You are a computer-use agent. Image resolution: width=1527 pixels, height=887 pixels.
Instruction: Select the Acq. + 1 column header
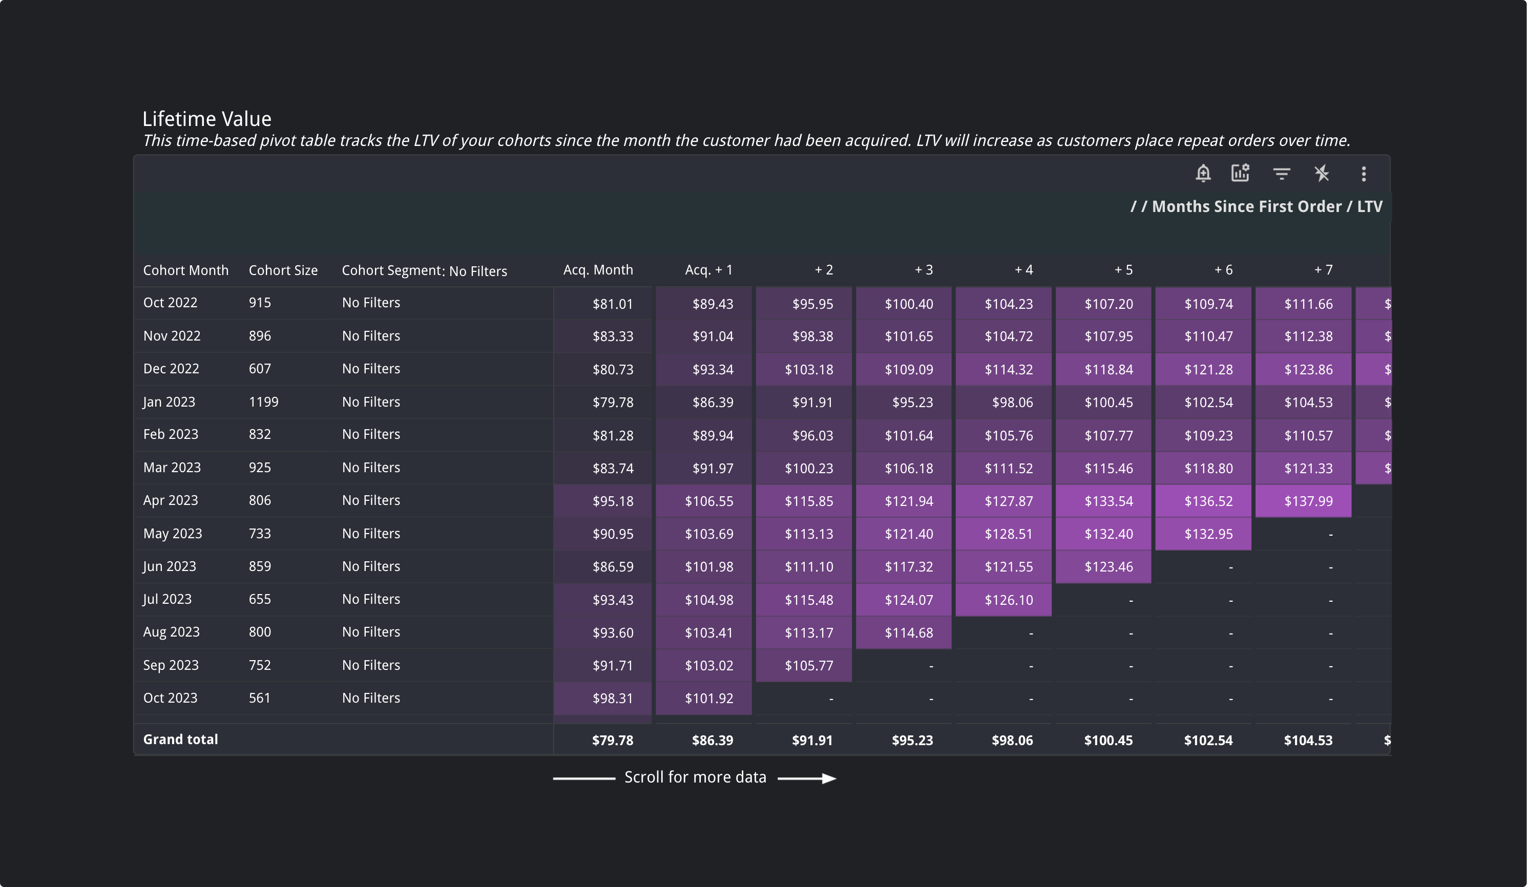(x=708, y=269)
